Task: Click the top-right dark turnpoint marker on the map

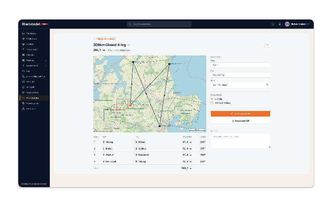Action: coord(169,64)
